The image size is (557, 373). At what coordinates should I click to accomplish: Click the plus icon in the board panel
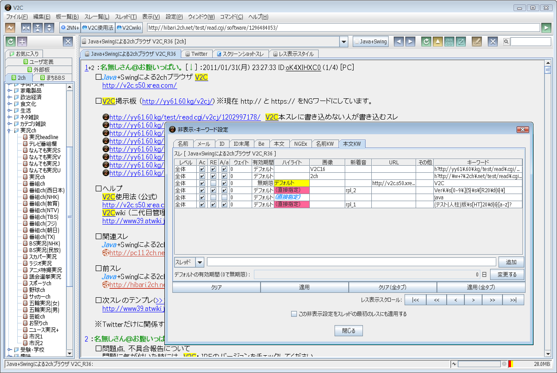22,42
